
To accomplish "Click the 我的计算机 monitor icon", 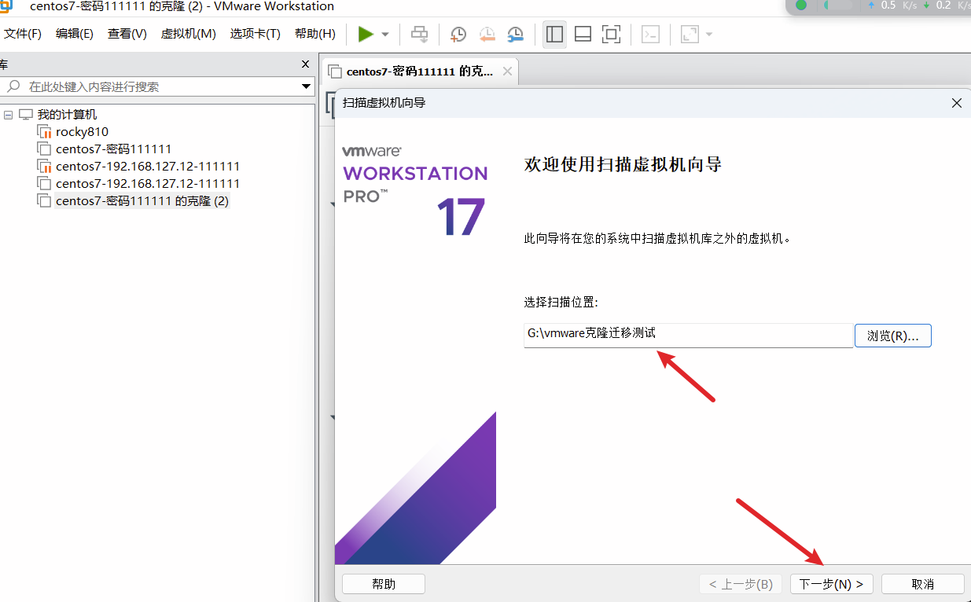I will click(x=26, y=115).
